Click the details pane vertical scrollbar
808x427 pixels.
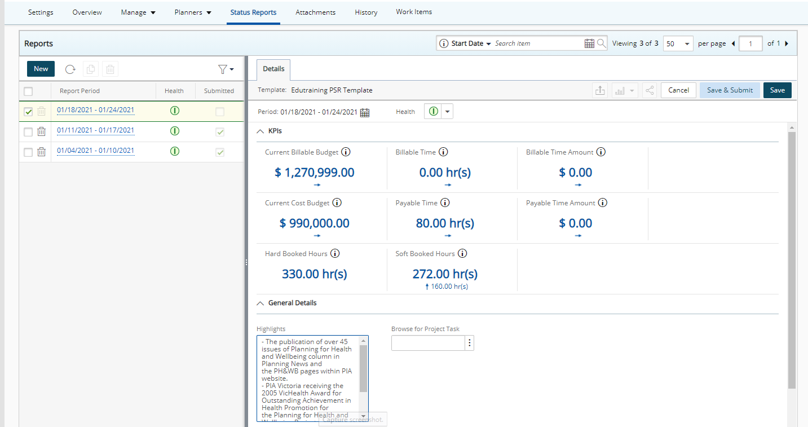click(x=792, y=259)
